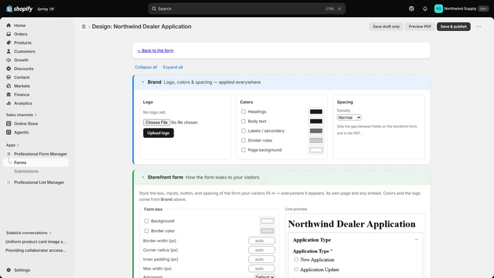Click the Online Store icon
This screenshot has width=494, height=278.
(9, 124)
